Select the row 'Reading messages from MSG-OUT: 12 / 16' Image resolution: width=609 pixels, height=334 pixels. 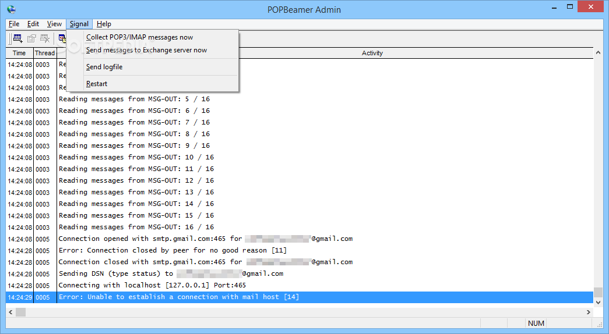pos(300,181)
